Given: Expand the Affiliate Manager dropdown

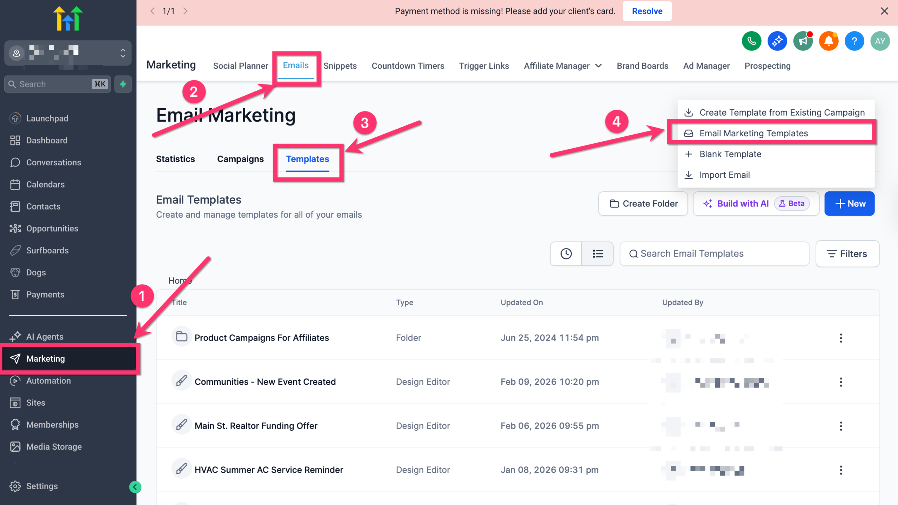Looking at the screenshot, I should point(599,66).
